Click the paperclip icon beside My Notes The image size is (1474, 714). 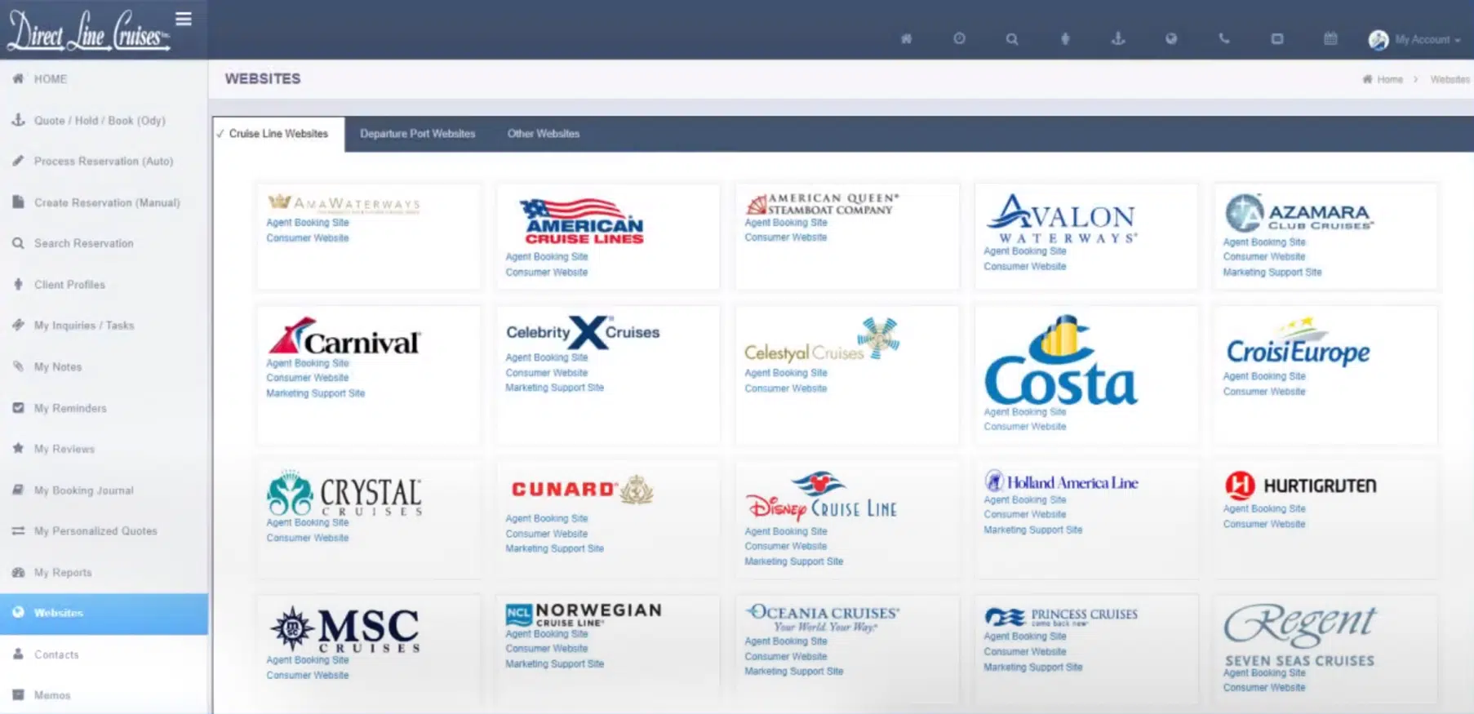(x=18, y=366)
